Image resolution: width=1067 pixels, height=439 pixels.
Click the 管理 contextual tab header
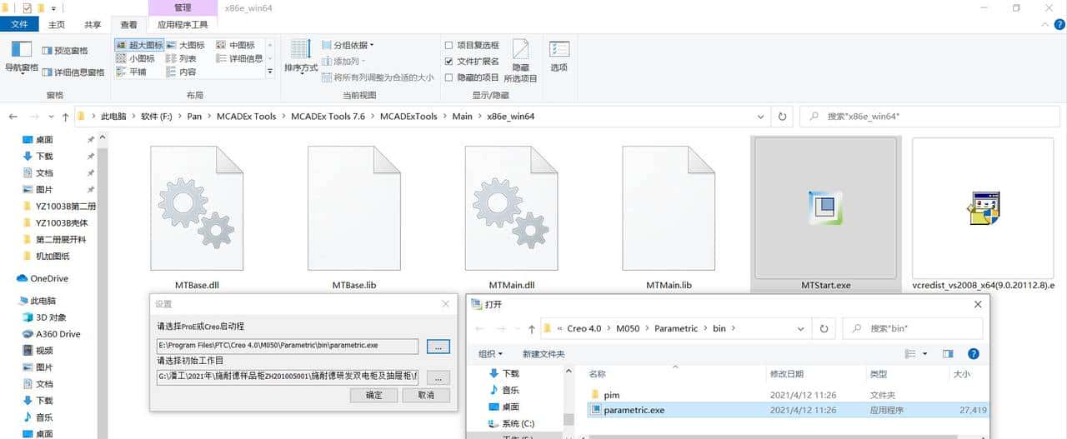(183, 7)
